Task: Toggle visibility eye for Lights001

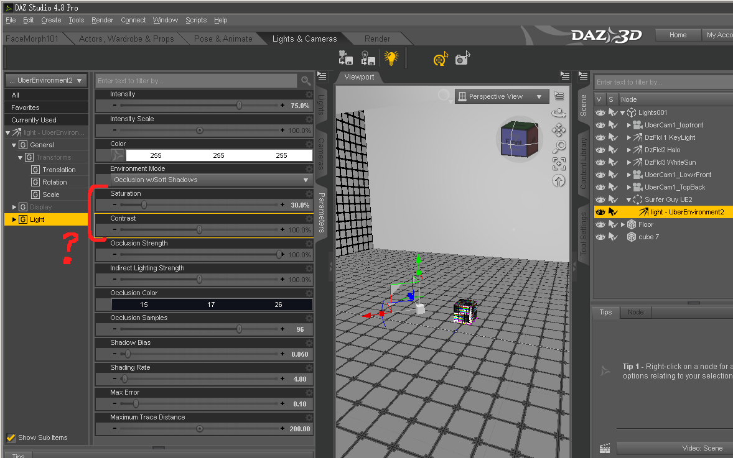Action: coord(600,112)
